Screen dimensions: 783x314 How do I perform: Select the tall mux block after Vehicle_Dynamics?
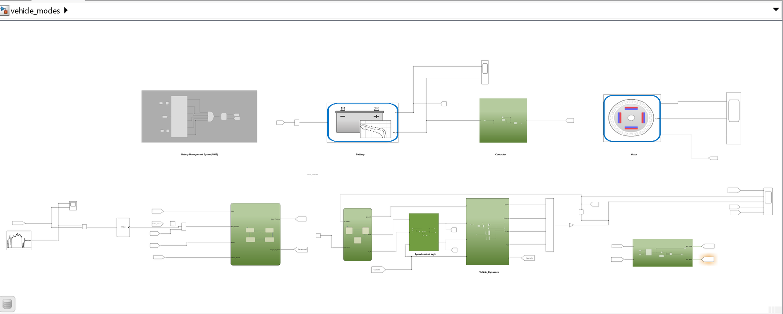550,224
